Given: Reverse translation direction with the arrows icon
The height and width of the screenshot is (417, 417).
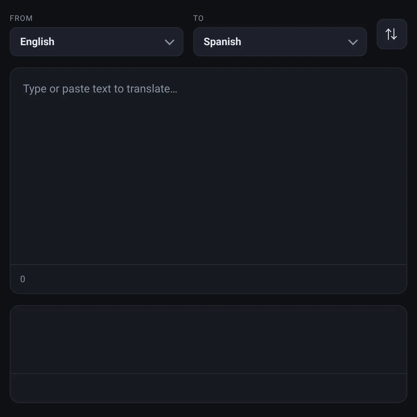Looking at the screenshot, I should point(392,34).
